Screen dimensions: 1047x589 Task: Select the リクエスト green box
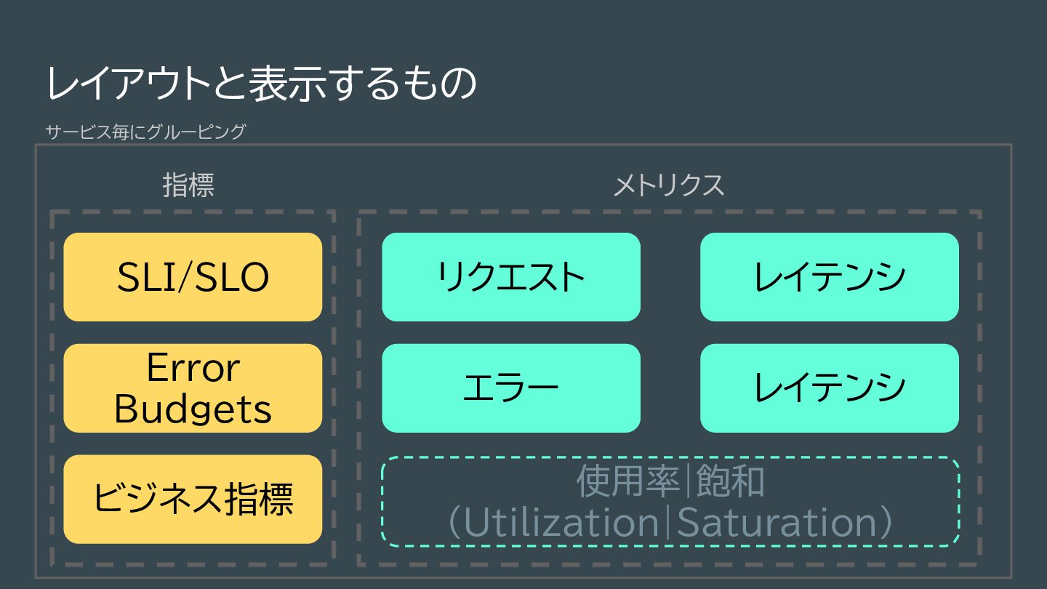pyautogui.click(x=511, y=277)
